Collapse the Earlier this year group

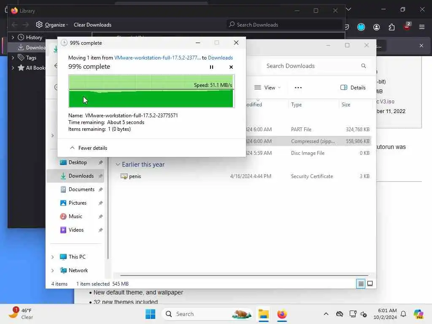click(x=118, y=165)
